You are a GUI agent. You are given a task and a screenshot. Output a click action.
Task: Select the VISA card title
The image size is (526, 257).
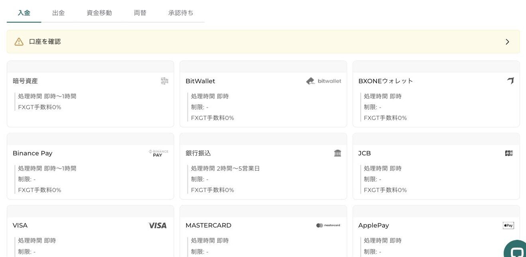20,226
